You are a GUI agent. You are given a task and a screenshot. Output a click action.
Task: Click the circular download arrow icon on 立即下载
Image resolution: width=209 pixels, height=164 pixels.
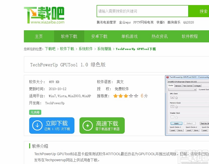click(x=37, y=125)
